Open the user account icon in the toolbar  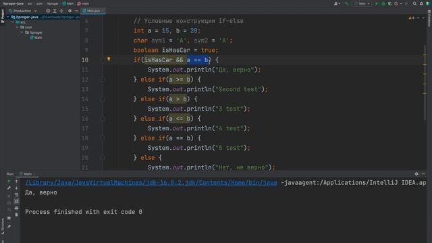pos(336,3)
